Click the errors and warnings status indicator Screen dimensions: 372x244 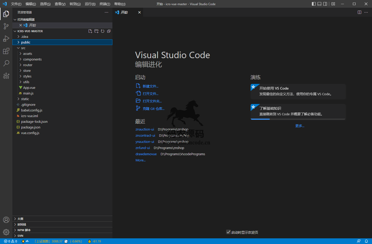point(11,241)
